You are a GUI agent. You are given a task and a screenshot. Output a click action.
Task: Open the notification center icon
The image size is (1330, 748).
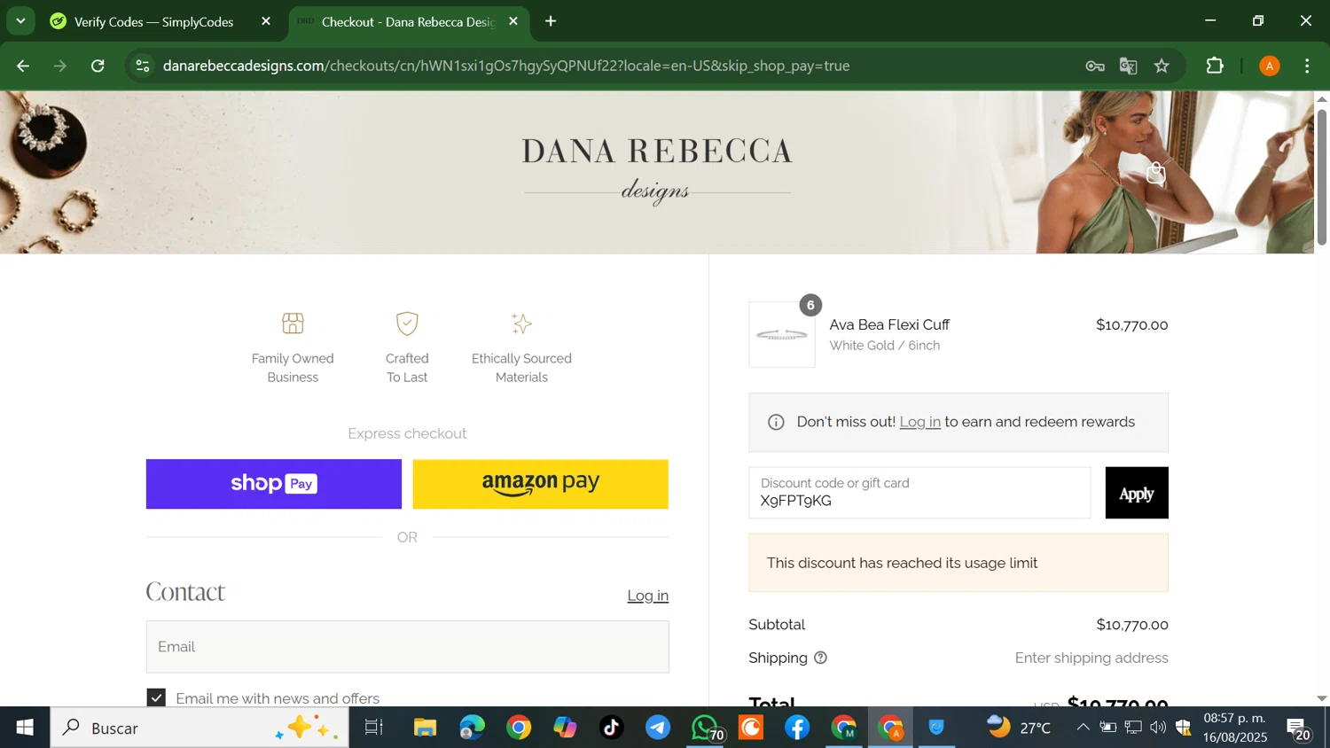[x=1299, y=729]
